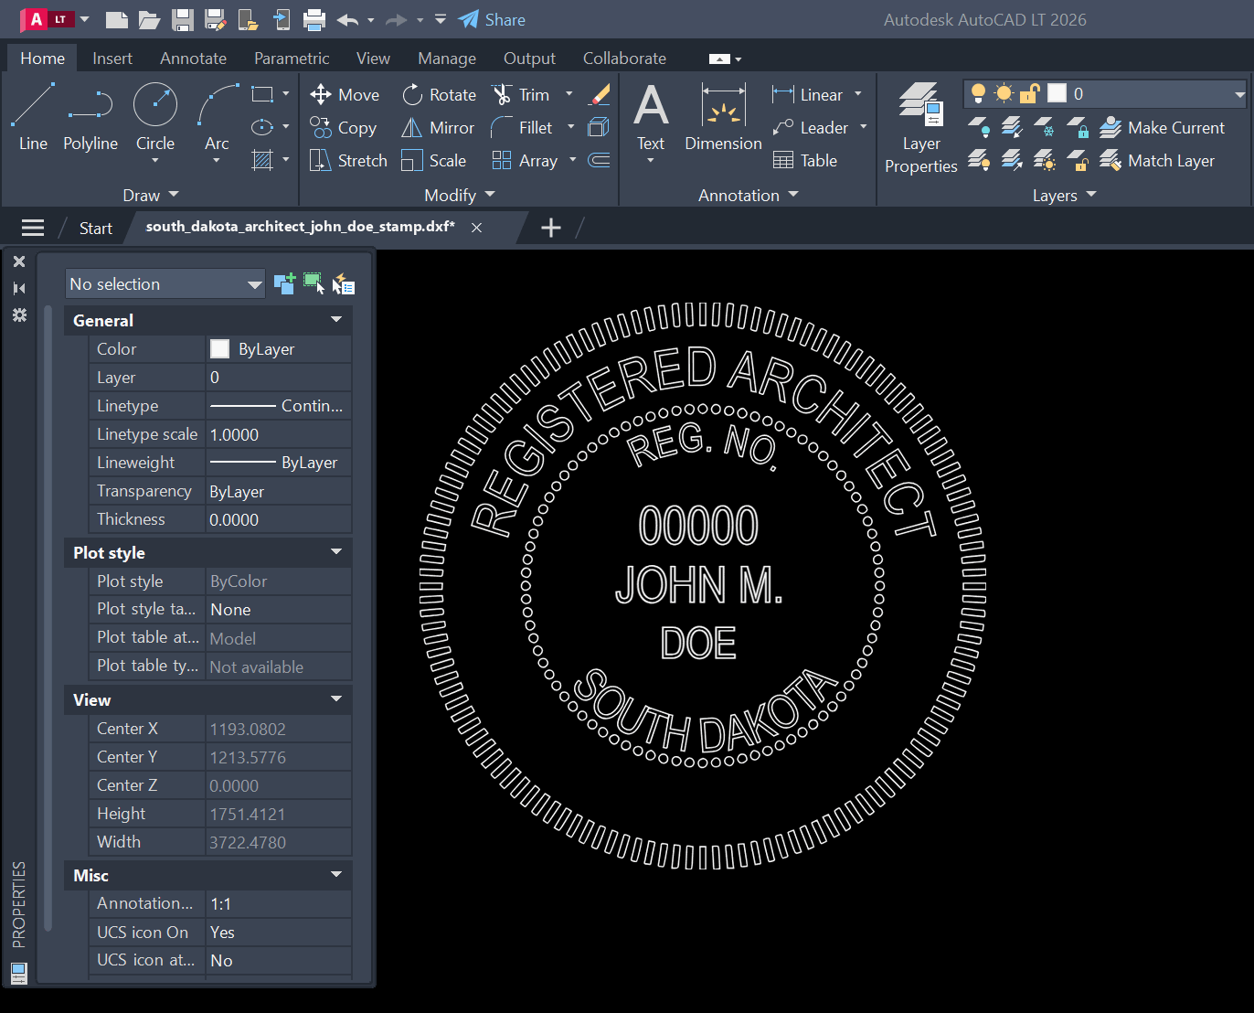1254x1013 pixels.
Task: Click the Explode tool icon
Action: (600, 127)
